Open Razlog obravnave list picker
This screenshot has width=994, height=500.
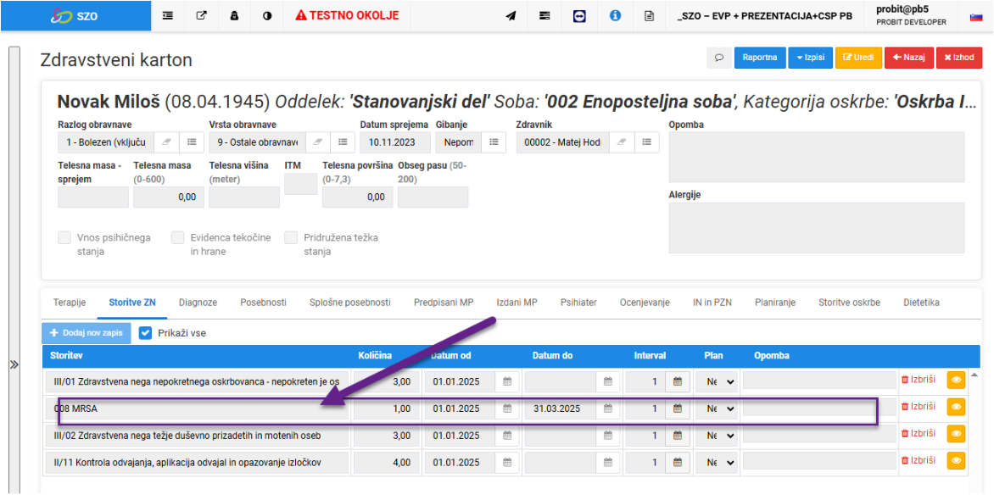tap(192, 142)
